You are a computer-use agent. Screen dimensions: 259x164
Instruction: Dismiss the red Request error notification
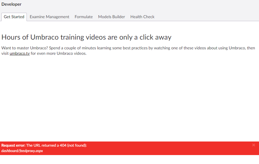click(254, 145)
